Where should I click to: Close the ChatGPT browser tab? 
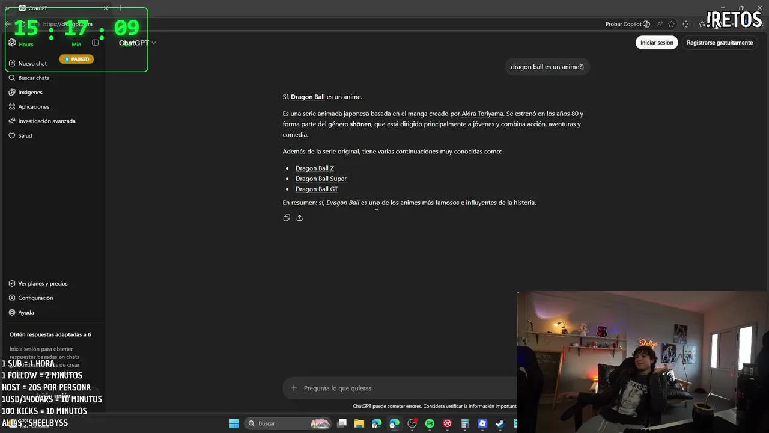pos(106,8)
